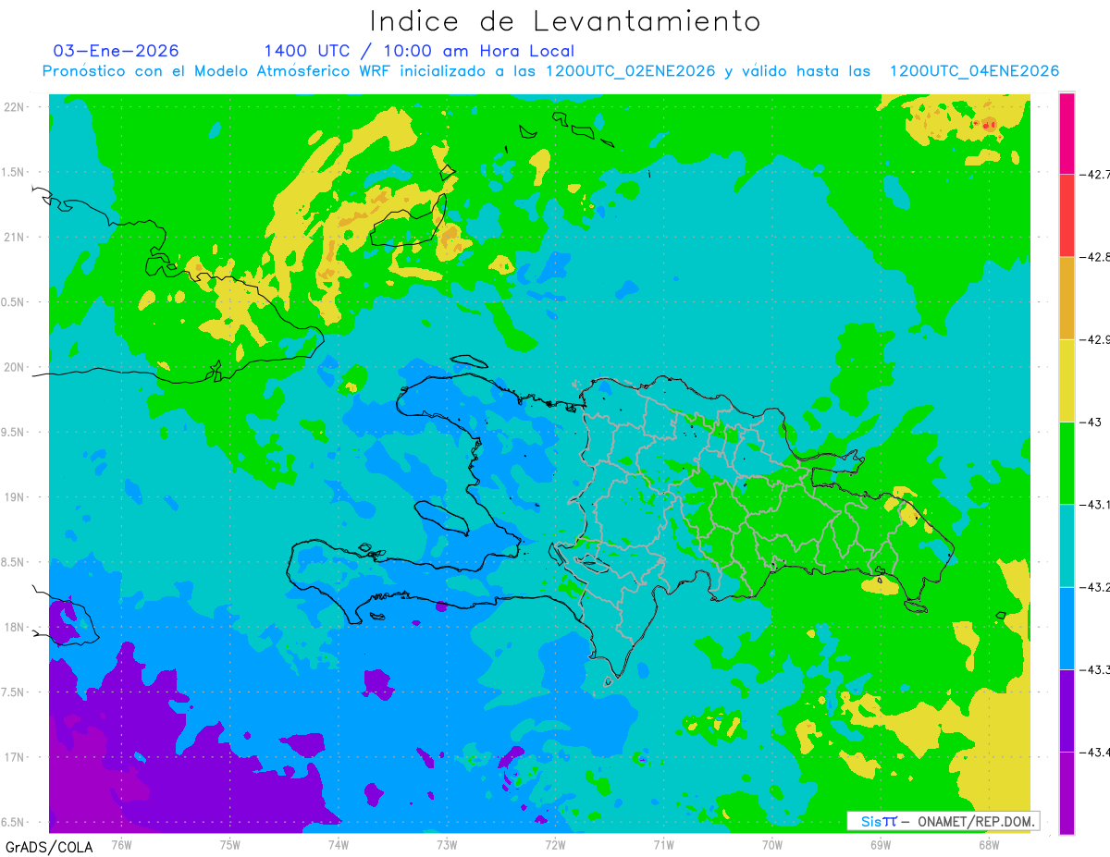Click the pink swatch atop the color scale

pyautogui.click(x=1067, y=132)
